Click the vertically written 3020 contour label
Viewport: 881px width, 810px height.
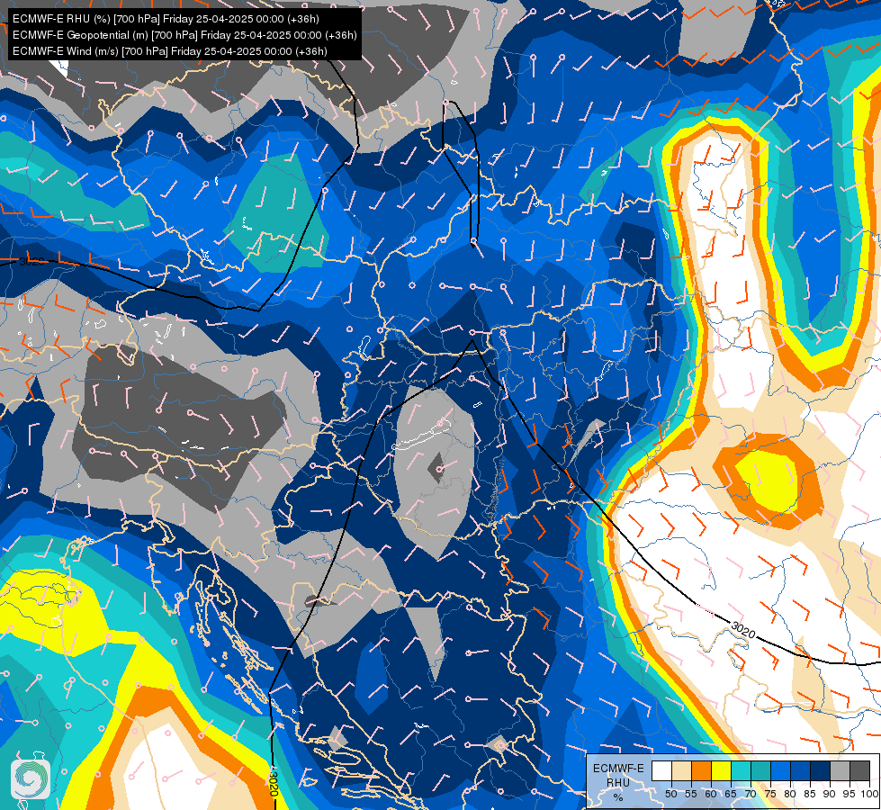273,783
